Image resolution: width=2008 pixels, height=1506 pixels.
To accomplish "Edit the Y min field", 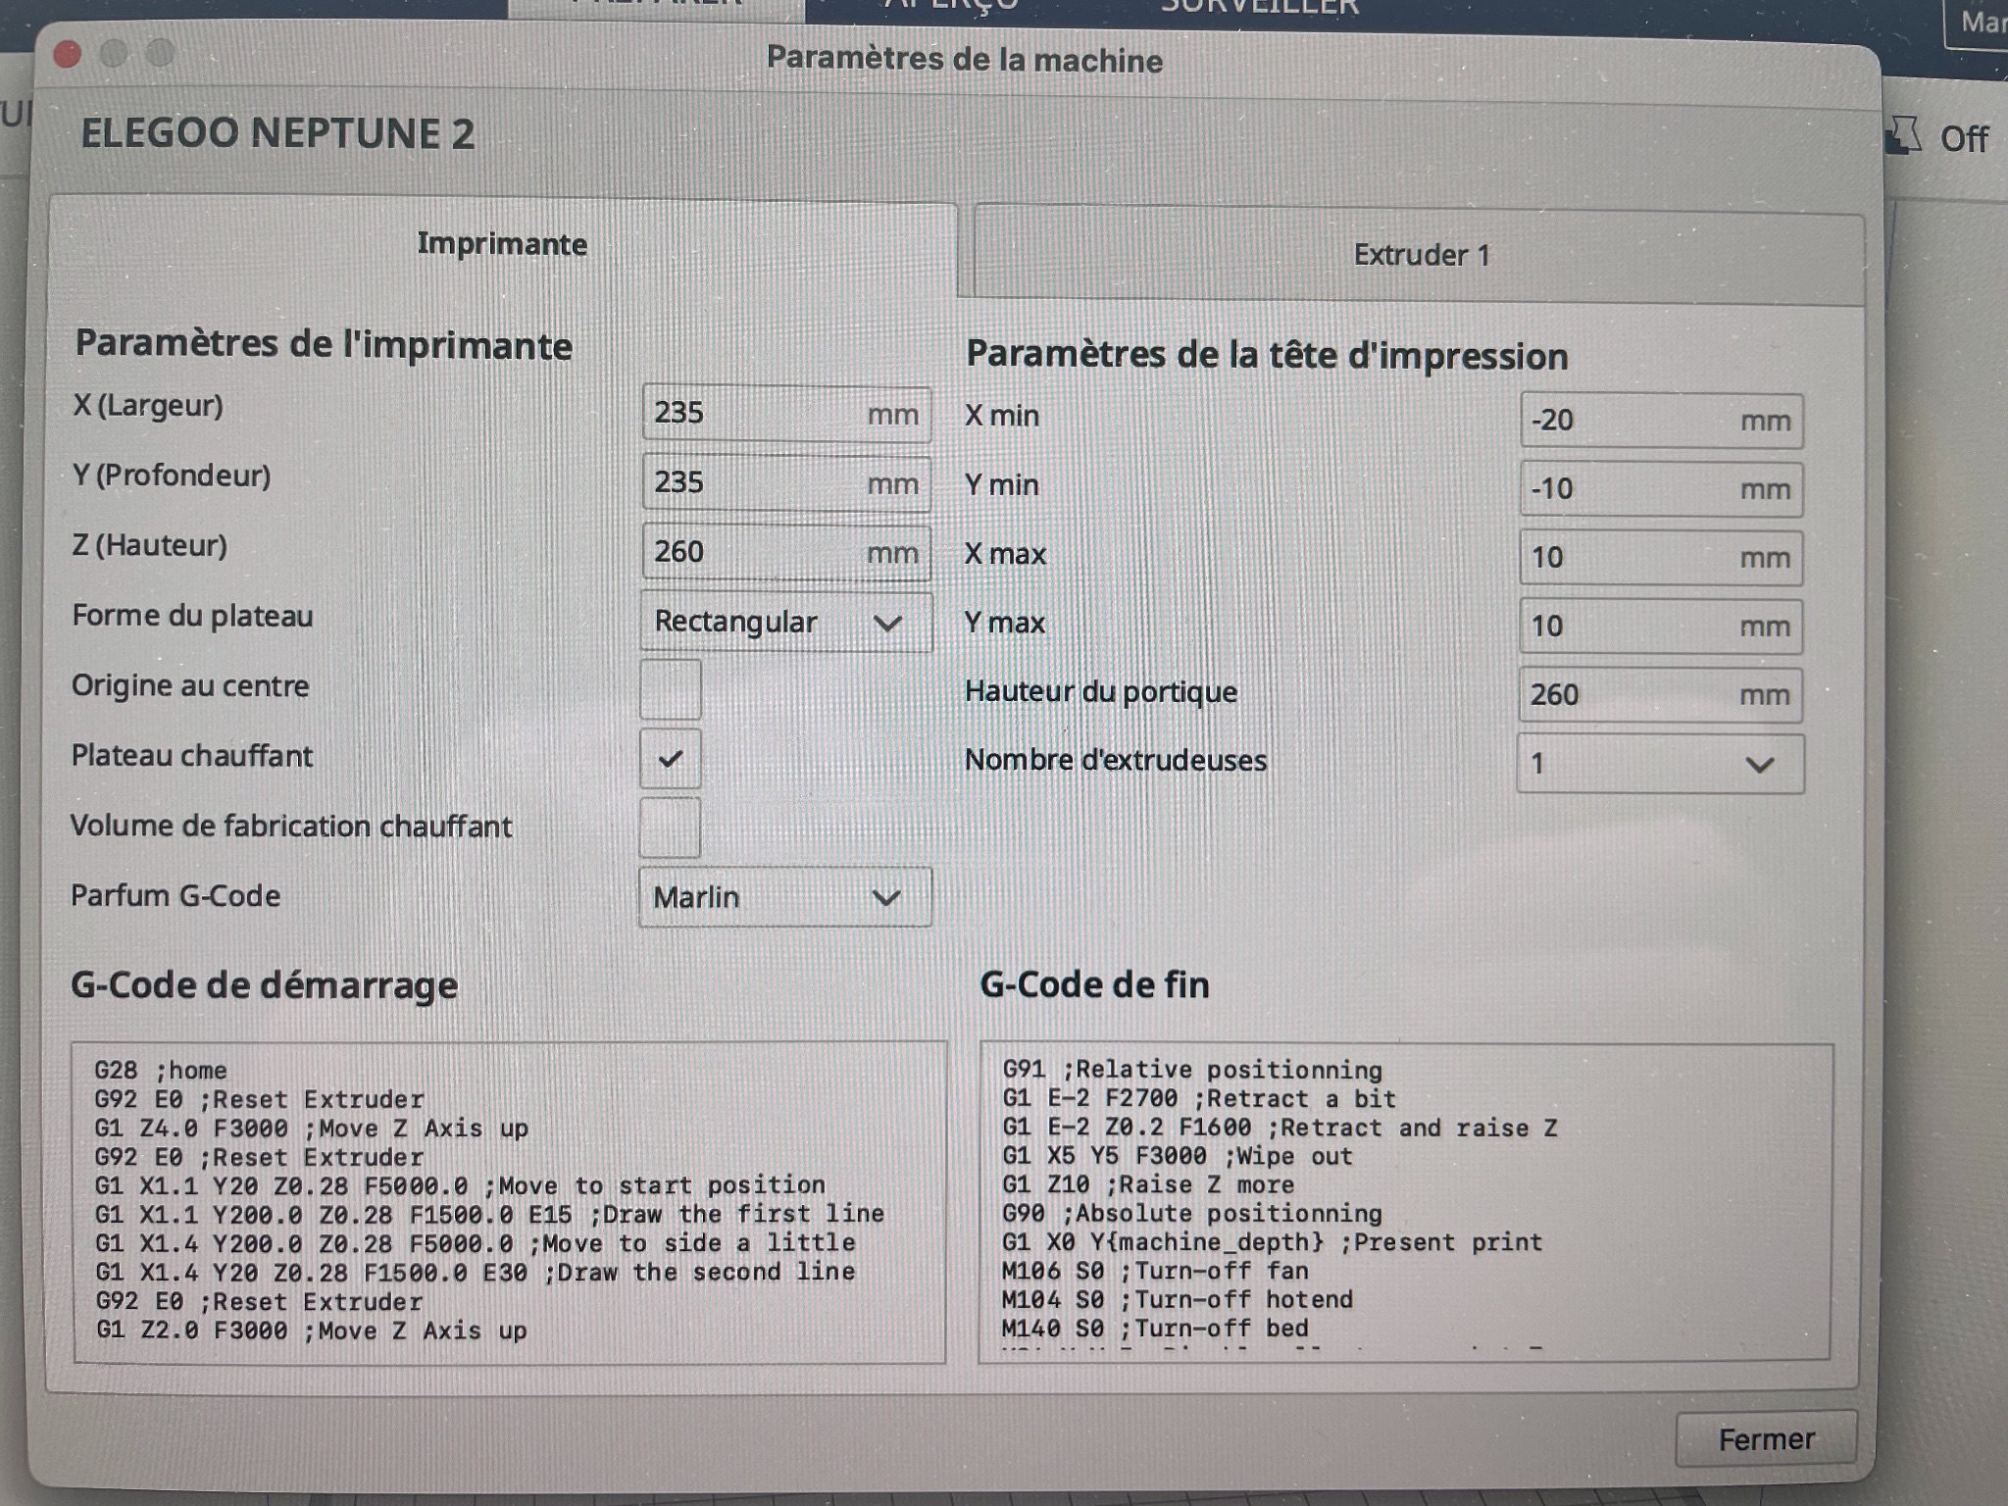I will tap(1662, 489).
